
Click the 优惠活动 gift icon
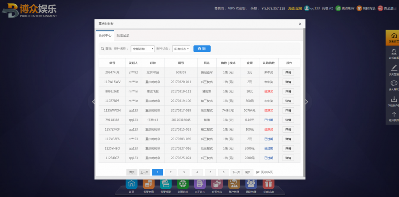[268, 184]
